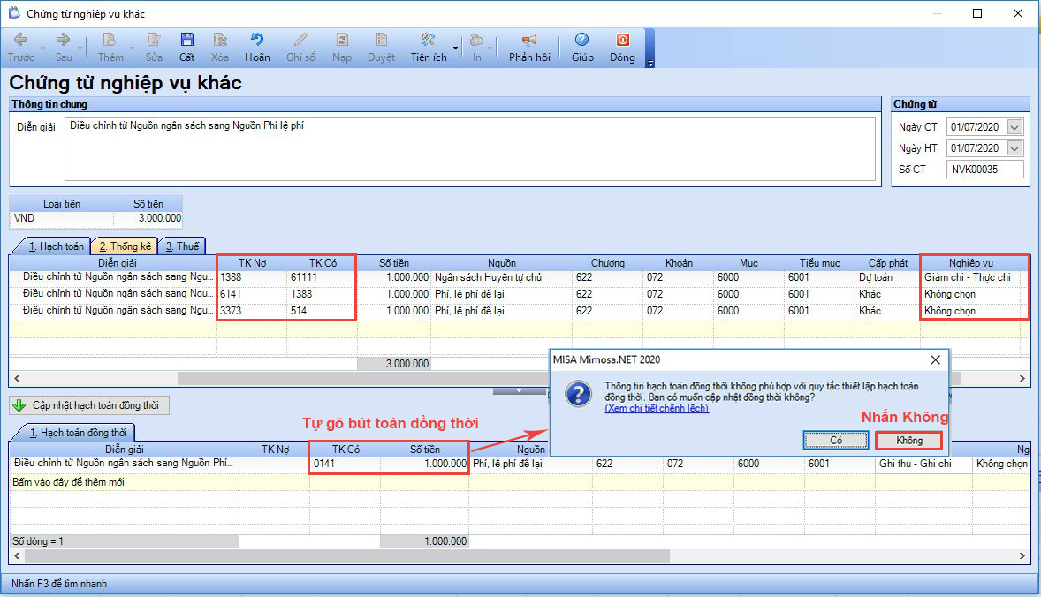Select TK Có cell 0141 in lower grid
This screenshot has height=597, width=1041.
[345, 464]
